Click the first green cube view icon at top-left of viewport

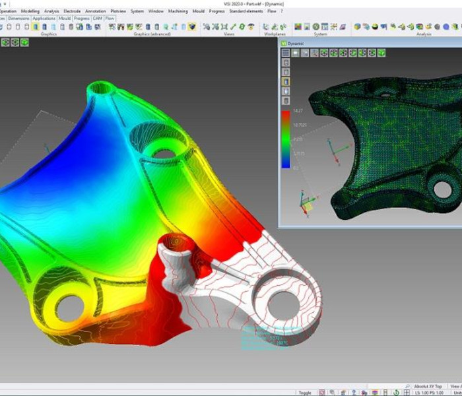tap(5, 42)
